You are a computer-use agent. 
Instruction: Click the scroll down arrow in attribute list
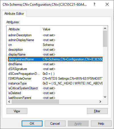pos(105,97)
